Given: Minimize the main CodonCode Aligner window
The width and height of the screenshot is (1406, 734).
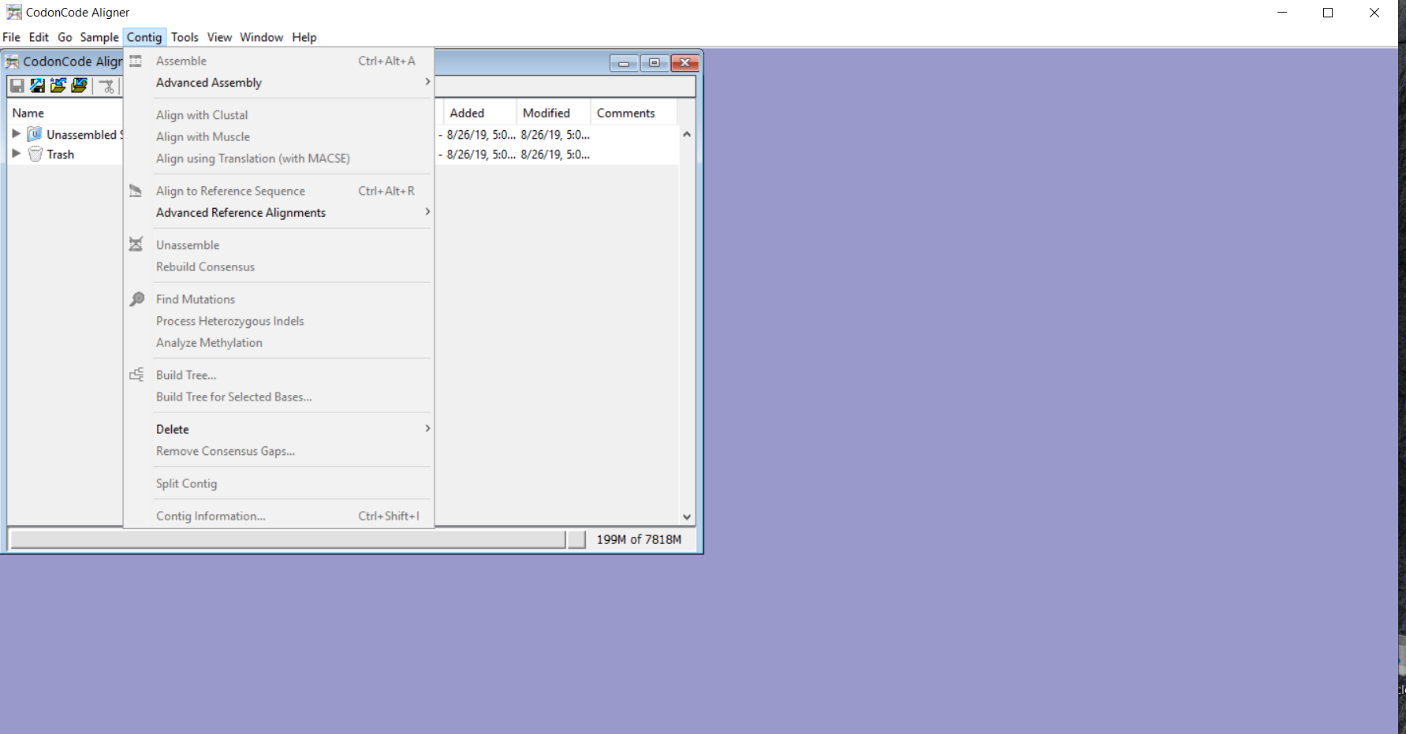Looking at the screenshot, I should [x=1282, y=13].
